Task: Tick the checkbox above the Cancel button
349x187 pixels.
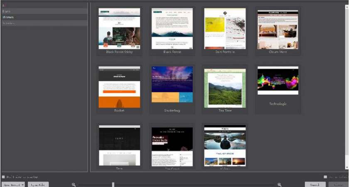Action: pyautogui.click(x=325, y=177)
